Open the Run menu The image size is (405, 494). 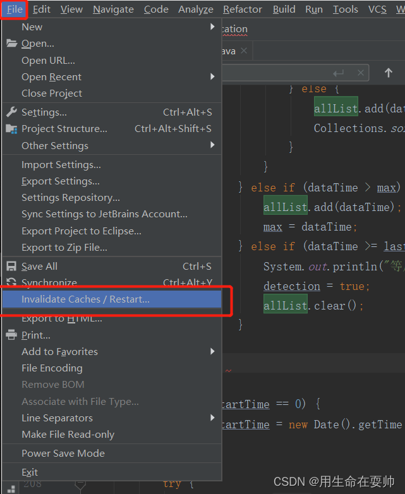[314, 9]
